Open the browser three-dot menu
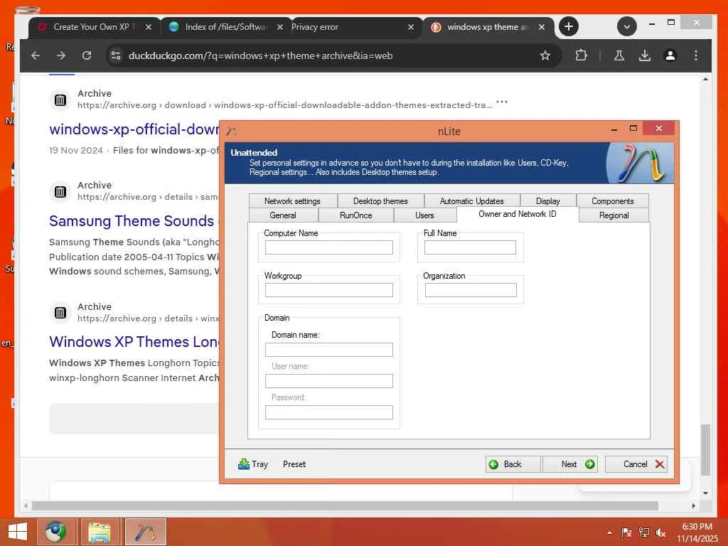728x546 pixels. [695, 55]
